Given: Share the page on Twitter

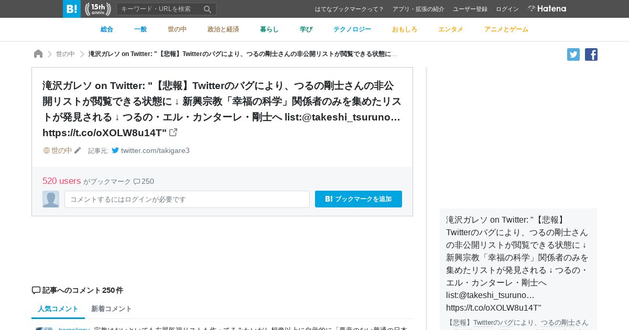Looking at the screenshot, I should (x=573, y=54).
